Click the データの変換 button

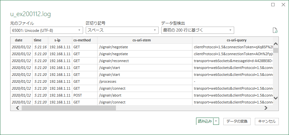click(237, 121)
